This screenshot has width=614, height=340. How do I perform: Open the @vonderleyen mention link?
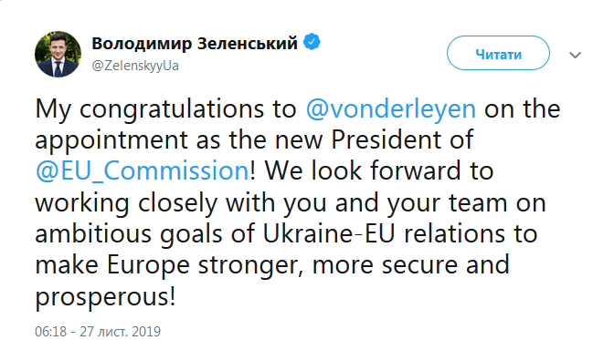coord(391,108)
